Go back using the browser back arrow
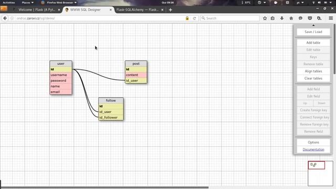336x189 pixels. tap(5, 18)
